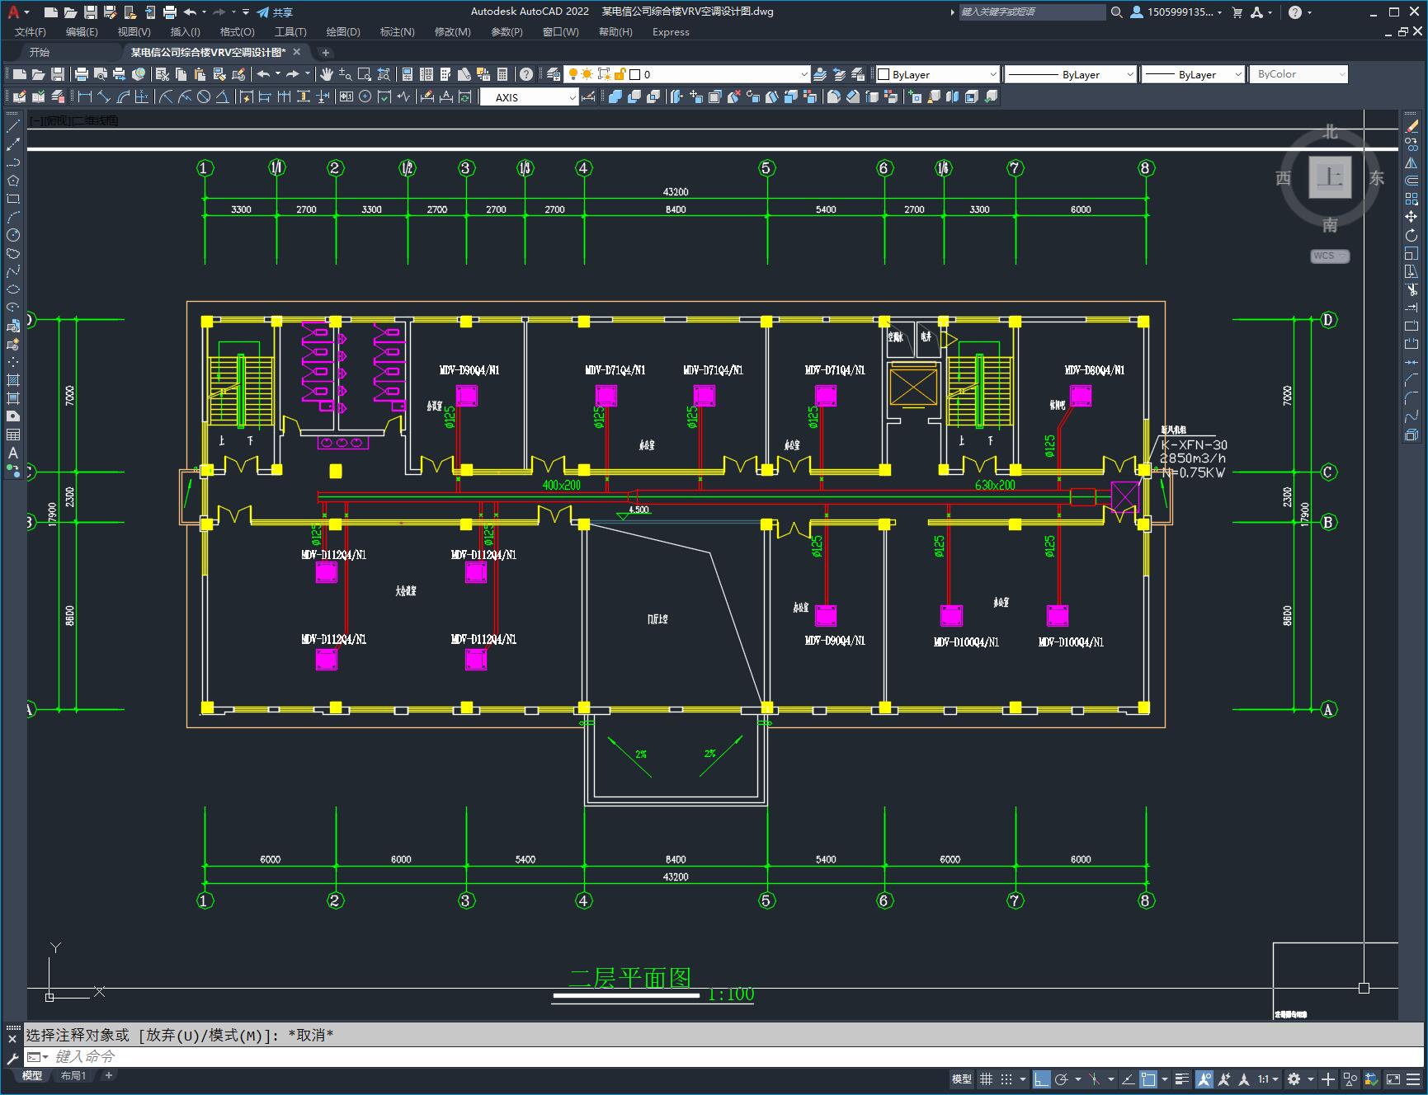Toggle object snap tracking in status bar
The image size is (1428, 1095).
(x=1128, y=1079)
